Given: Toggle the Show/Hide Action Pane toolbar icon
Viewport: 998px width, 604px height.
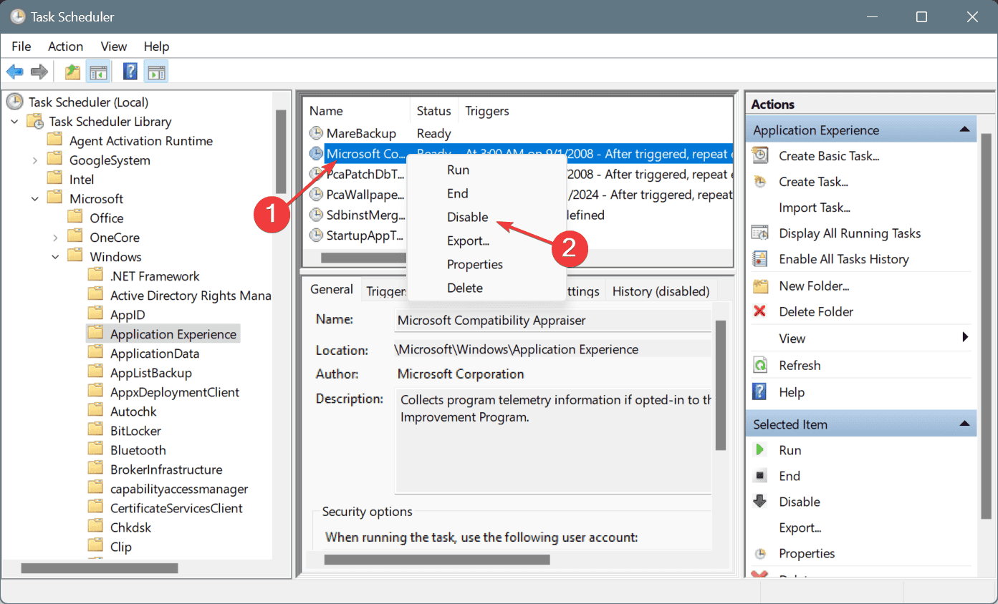Looking at the screenshot, I should tap(156, 72).
